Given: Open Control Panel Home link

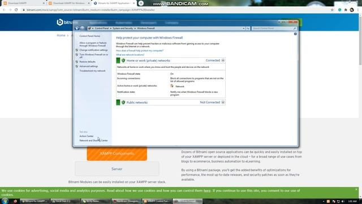Looking at the screenshot, I should (x=89, y=36).
